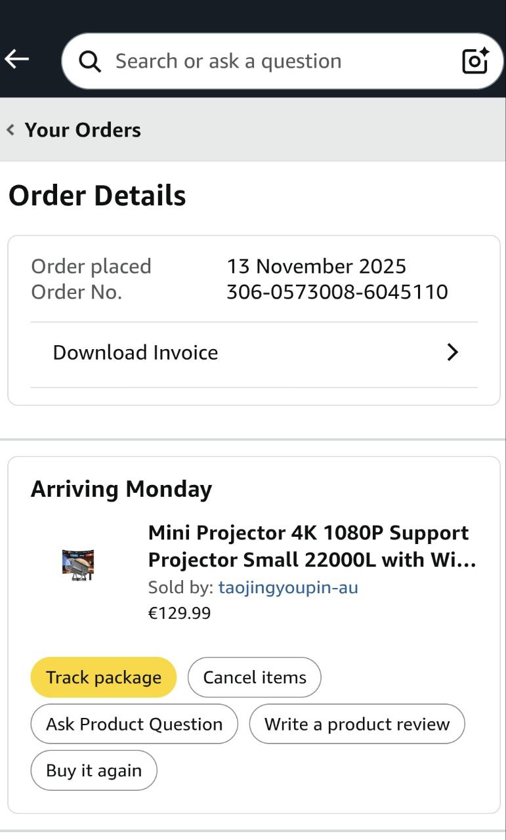Visit seller taojingyoupin-au page

click(x=288, y=587)
